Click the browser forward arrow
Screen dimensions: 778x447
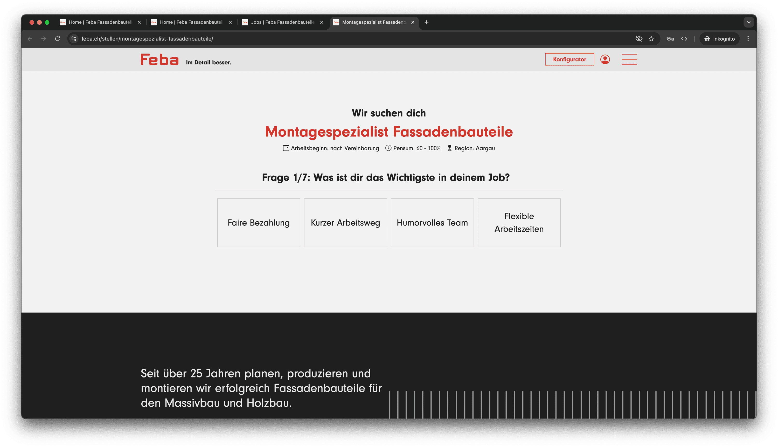[x=44, y=39]
